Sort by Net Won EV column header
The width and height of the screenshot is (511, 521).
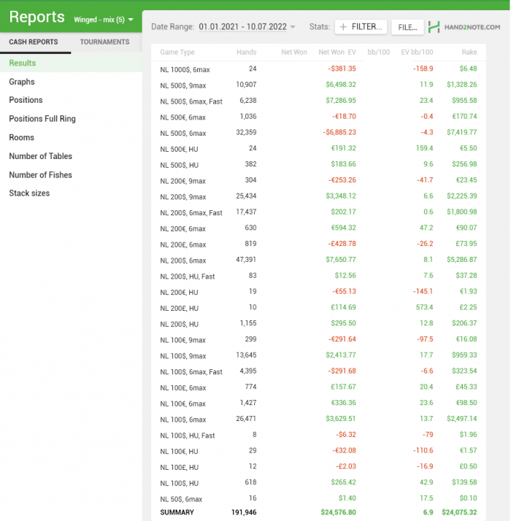coord(337,53)
